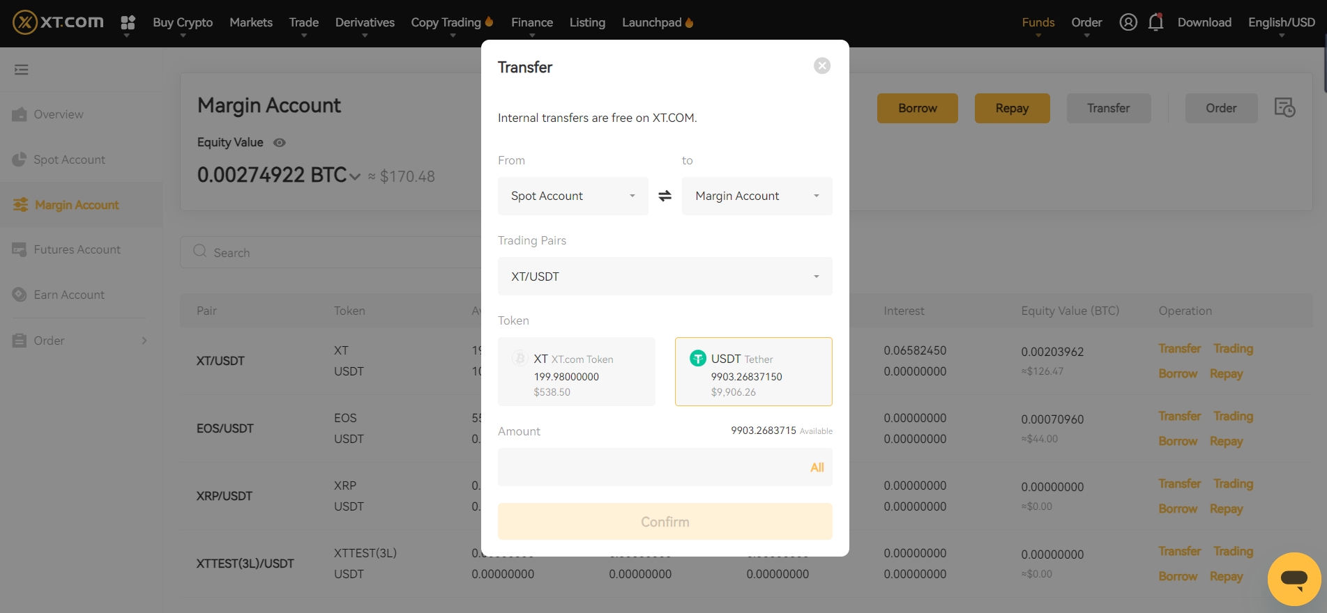Select the XT token card
The image size is (1327, 613).
[x=577, y=371]
